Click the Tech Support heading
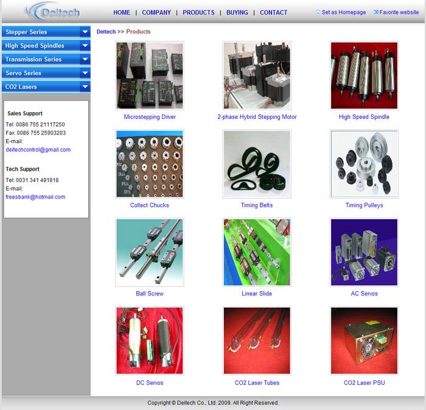 tap(23, 169)
